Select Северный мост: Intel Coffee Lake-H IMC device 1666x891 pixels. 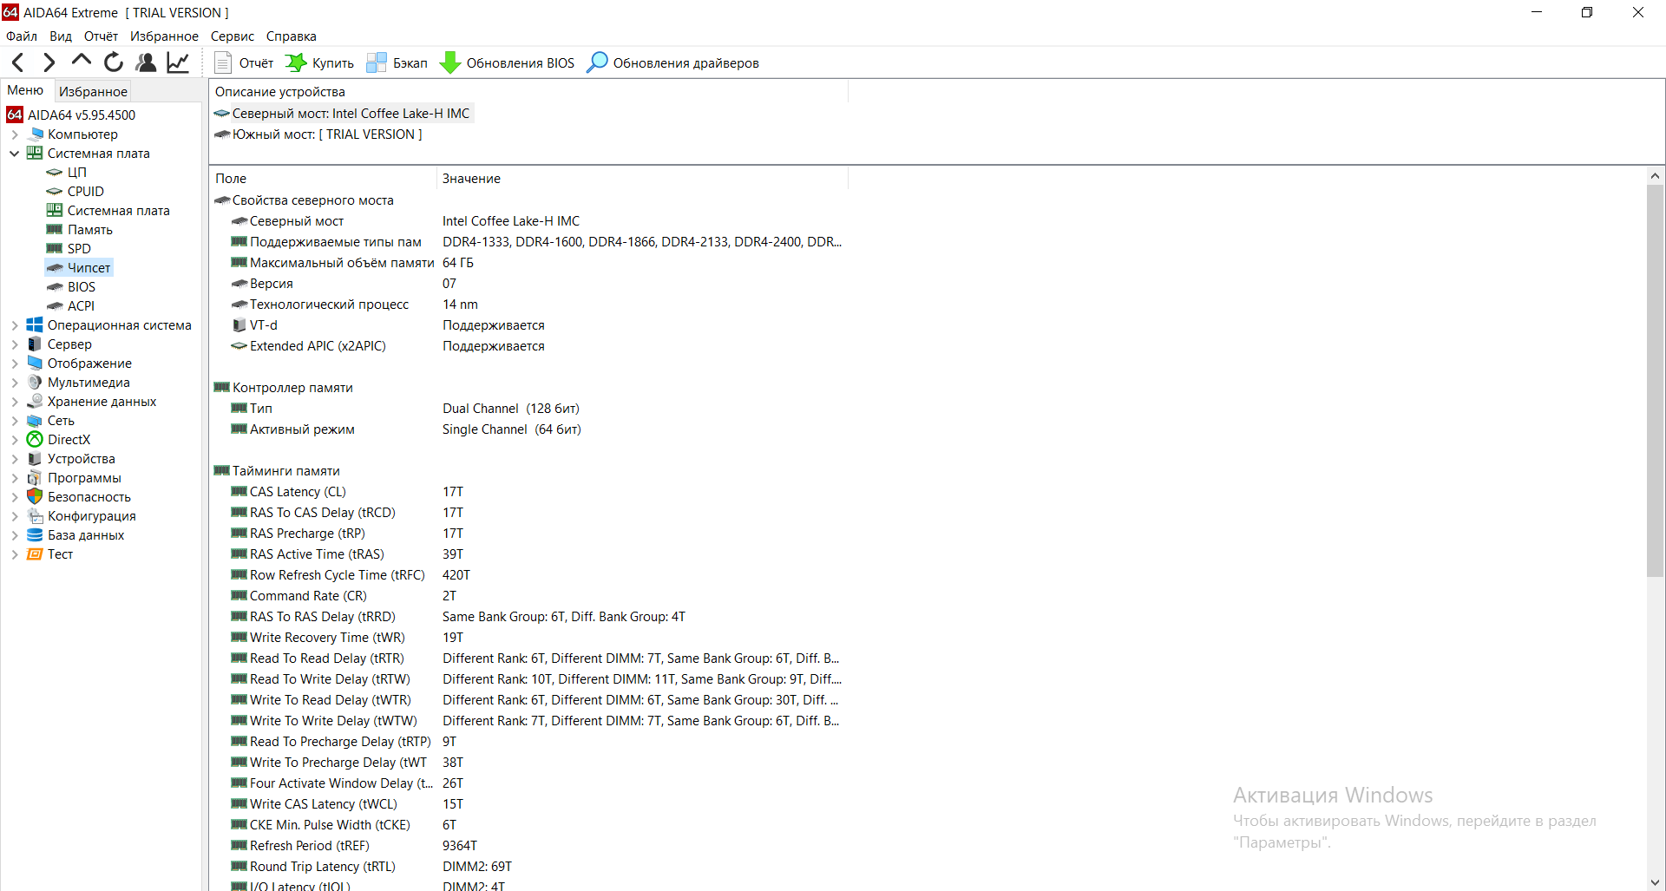[x=343, y=114]
